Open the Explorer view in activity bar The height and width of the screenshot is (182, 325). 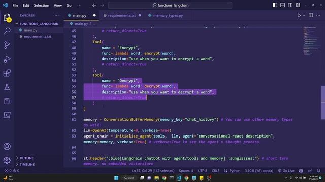pos(7,17)
